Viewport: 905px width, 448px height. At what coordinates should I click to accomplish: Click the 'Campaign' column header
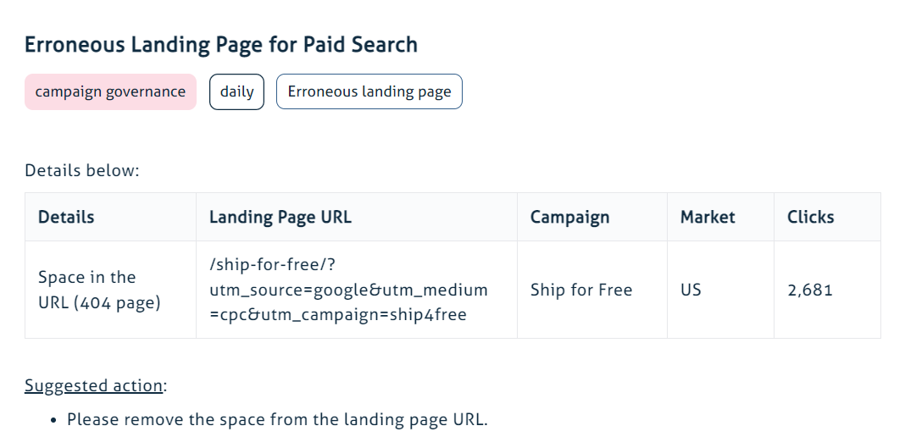tap(569, 217)
